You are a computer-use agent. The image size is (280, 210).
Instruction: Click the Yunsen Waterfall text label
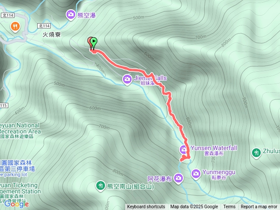pos(214,148)
